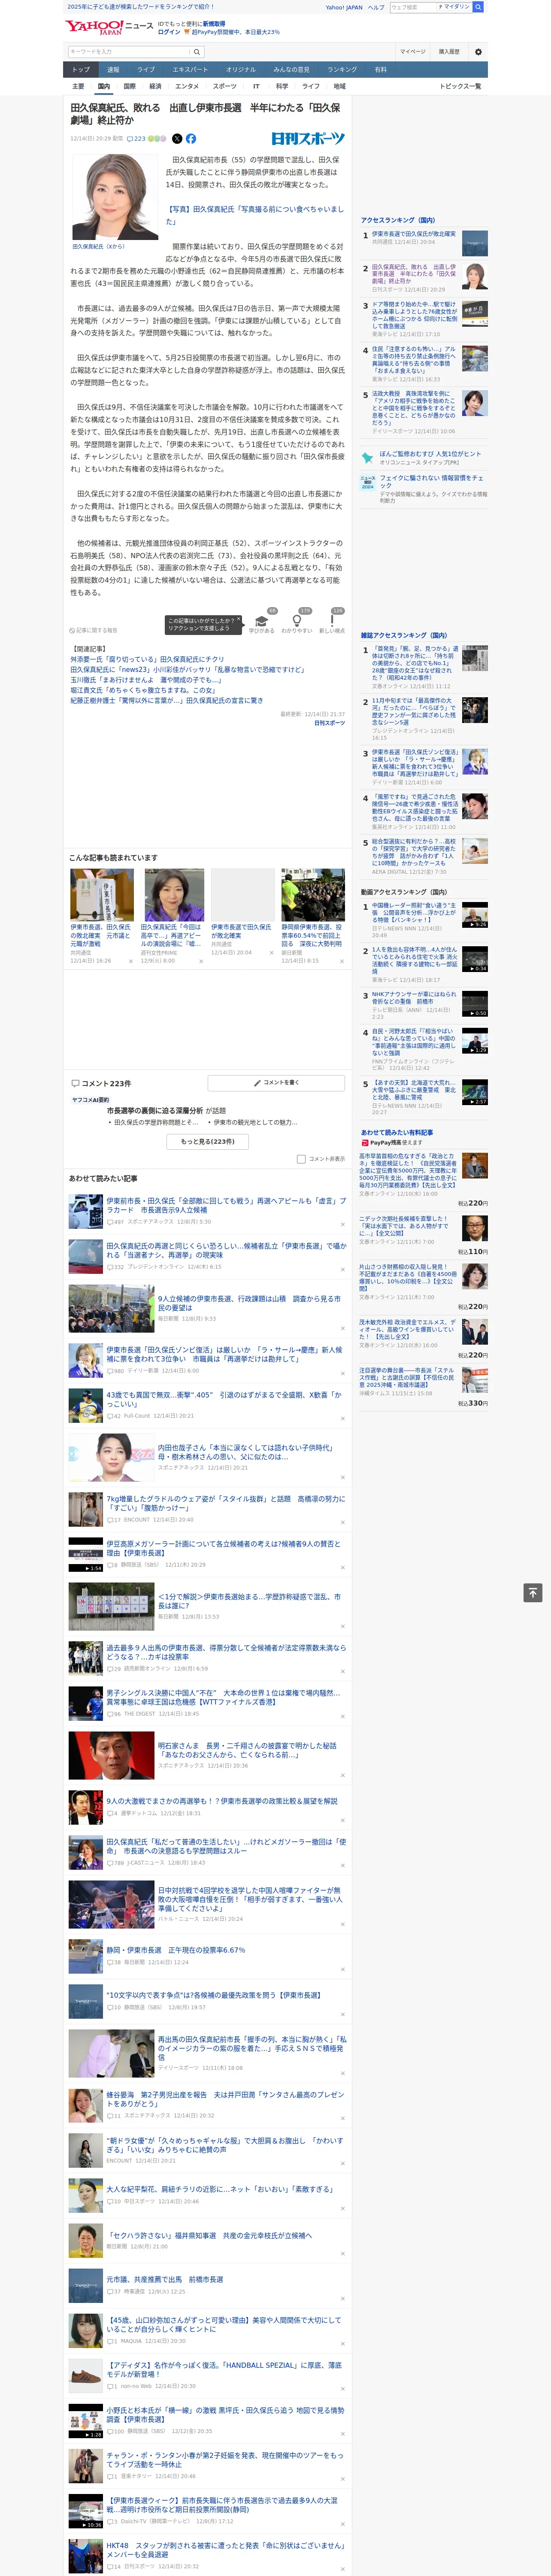
Task: Open 【写真】田久保真紀氏 photo link in article
Action: [x=254, y=215]
